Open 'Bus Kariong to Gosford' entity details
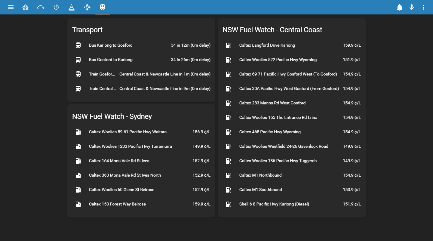 [x=111, y=45]
